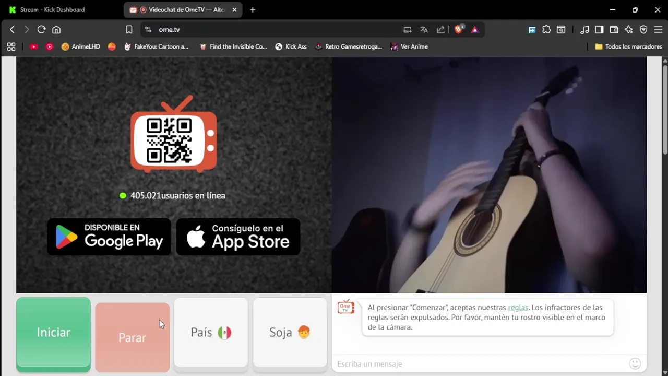Open the Kick Ass bookmark

tap(291, 46)
